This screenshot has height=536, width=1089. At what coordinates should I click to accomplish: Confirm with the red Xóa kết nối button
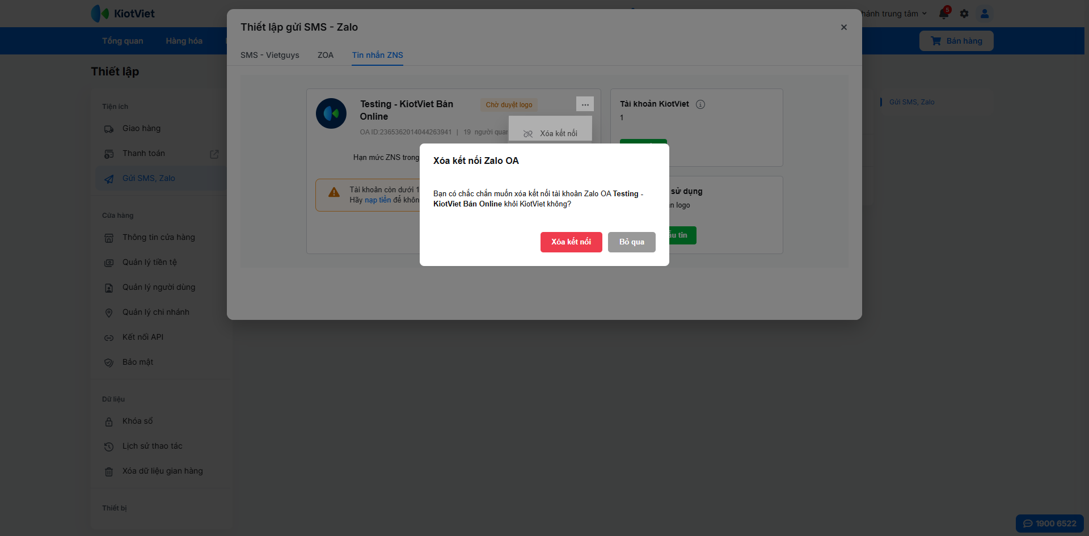(x=571, y=242)
